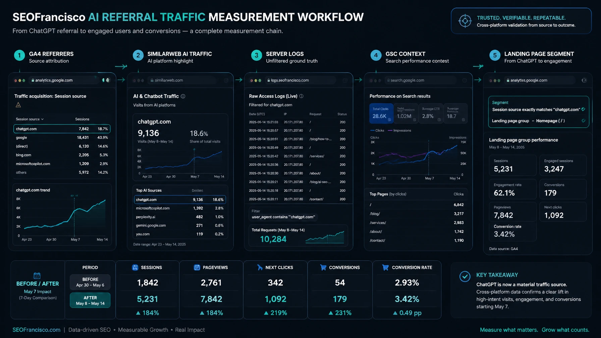The height and width of the screenshot is (338, 601).
Task: Select the highlighted chatgpt.com row in Top AI Sources
Action: coord(180,200)
